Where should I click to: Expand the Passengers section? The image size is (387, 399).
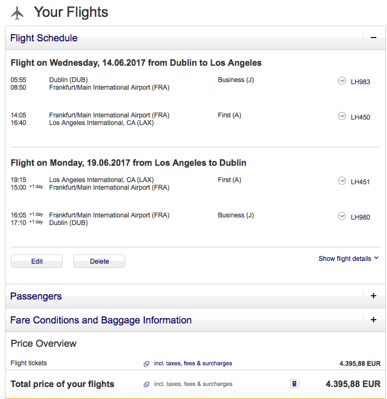point(373,296)
